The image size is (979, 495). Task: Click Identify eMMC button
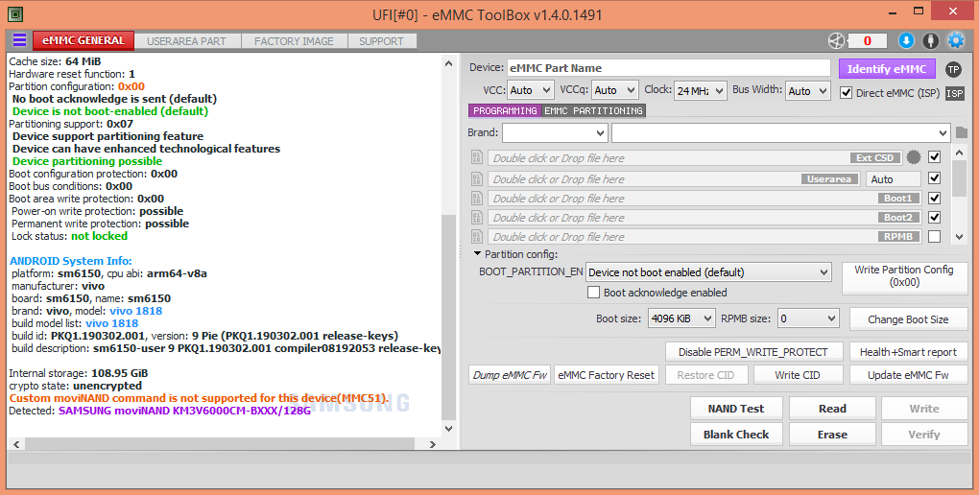tap(887, 69)
